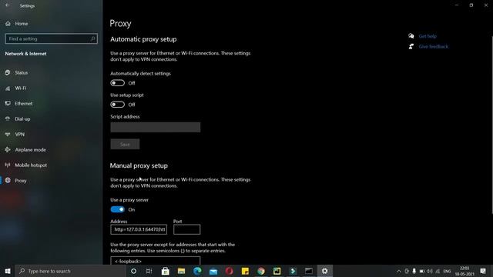The width and height of the screenshot is (493, 277).
Task: Open the Mail app from the taskbar
Action: [213, 271]
